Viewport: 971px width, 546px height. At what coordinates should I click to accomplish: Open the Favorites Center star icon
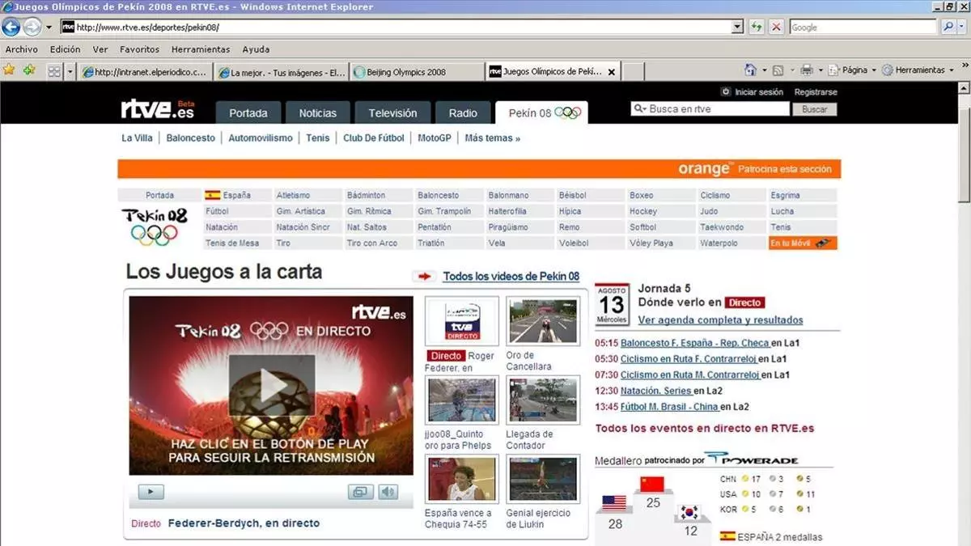click(x=9, y=70)
